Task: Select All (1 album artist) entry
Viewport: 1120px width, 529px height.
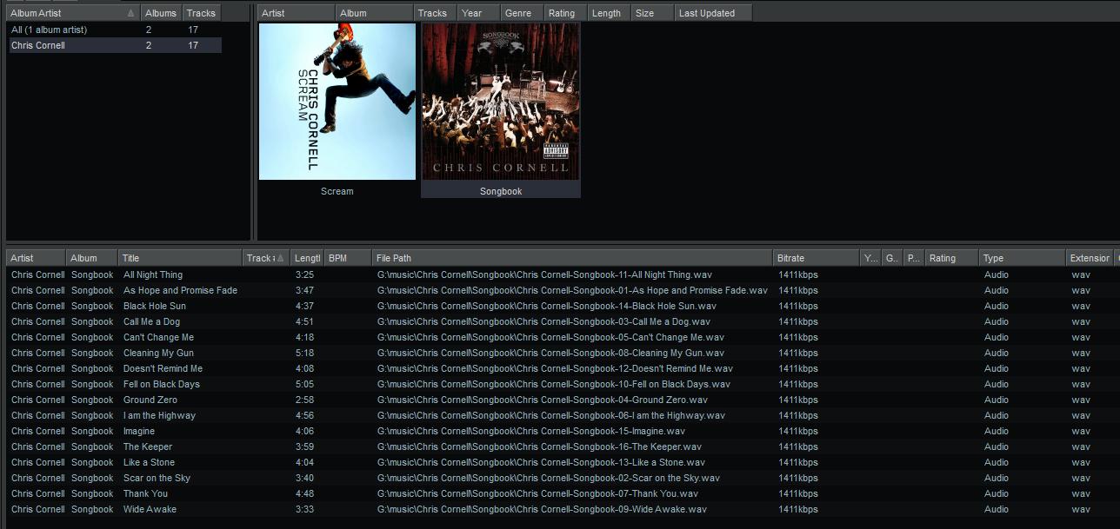Action: (x=49, y=30)
